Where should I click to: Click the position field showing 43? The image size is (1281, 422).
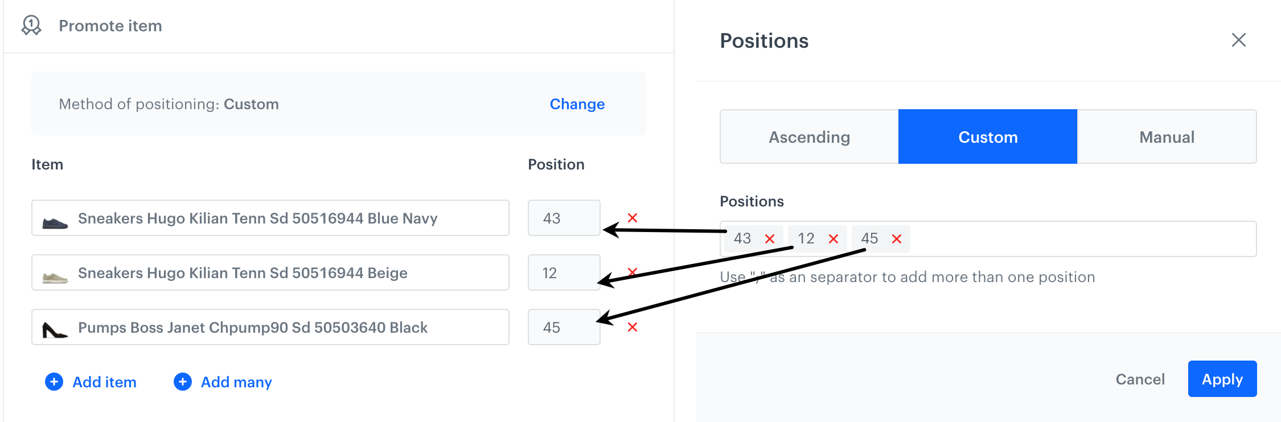[x=564, y=218]
